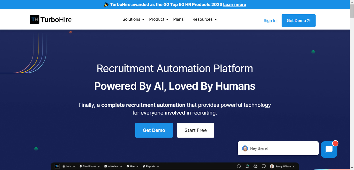The width and height of the screenshot is (354, 170).
Task: Expand the Solutions dropdown menu
Action: click(133, 19)
